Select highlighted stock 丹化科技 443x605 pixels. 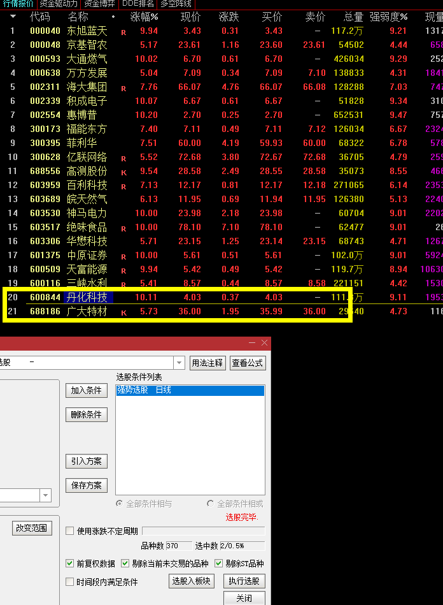[x=88, y=297]
